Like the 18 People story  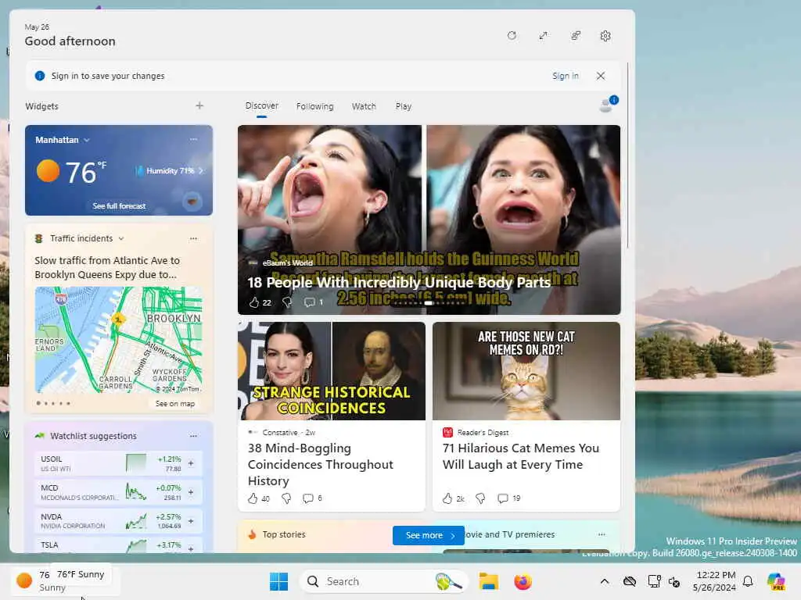coord(254,302)
